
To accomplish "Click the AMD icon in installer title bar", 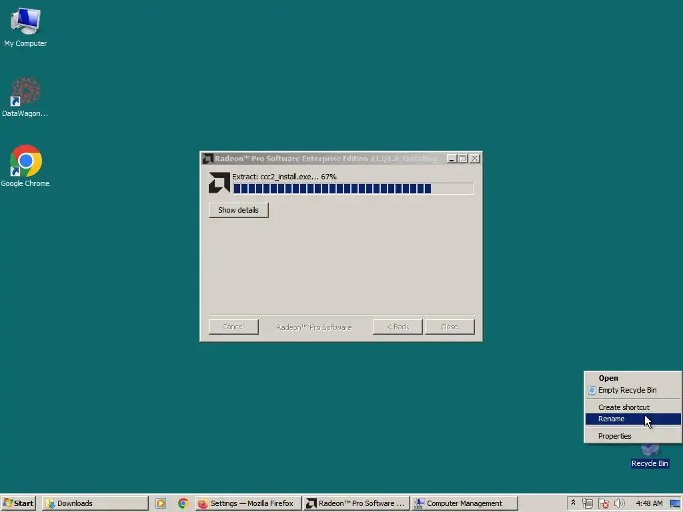I will pyautogui.click(x=208, y=159).
